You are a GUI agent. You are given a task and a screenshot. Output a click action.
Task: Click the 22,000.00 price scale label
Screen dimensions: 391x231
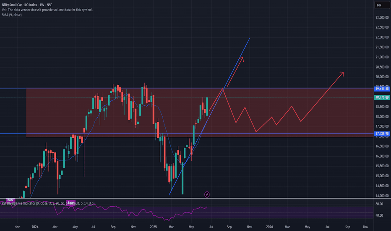click(x=382, y=37)
